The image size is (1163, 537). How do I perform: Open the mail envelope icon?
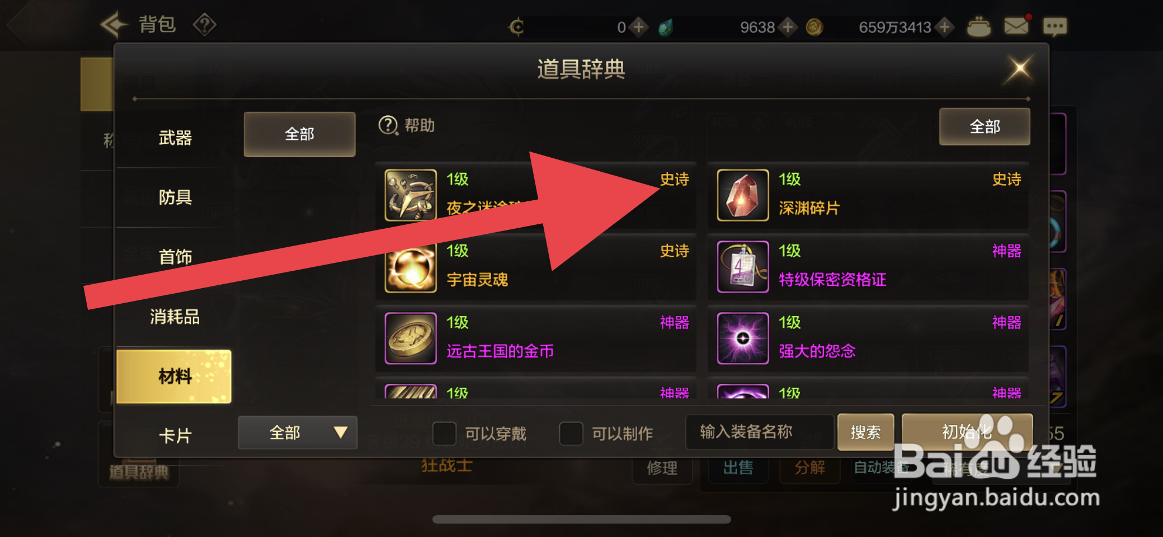[x=1016, y=26]
